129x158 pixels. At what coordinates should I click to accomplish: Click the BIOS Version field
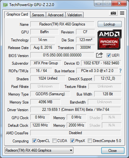tap(62, 55)
